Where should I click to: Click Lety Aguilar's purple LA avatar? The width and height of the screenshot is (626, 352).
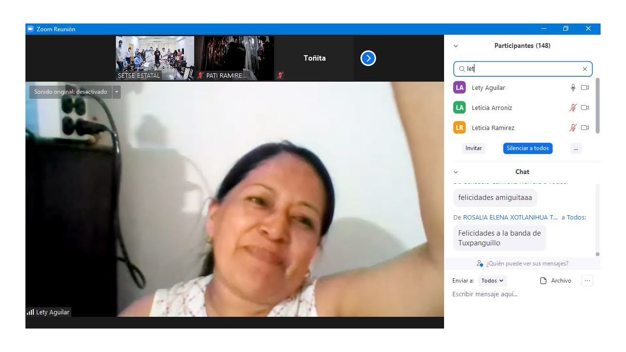click(459, 88)
